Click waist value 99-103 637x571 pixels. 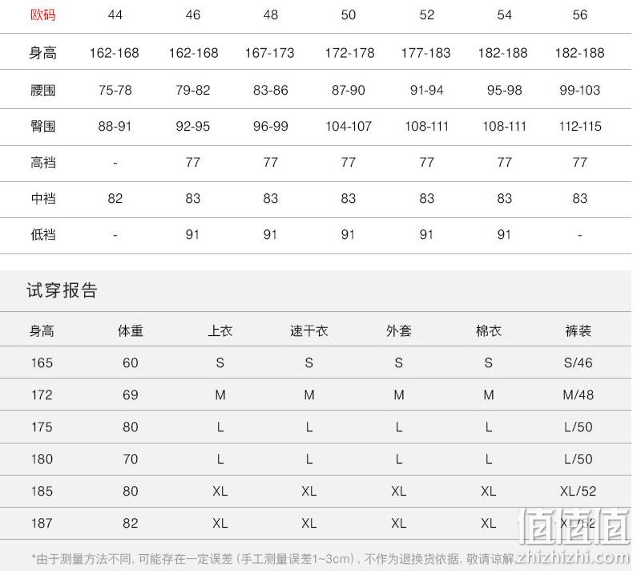580,90
